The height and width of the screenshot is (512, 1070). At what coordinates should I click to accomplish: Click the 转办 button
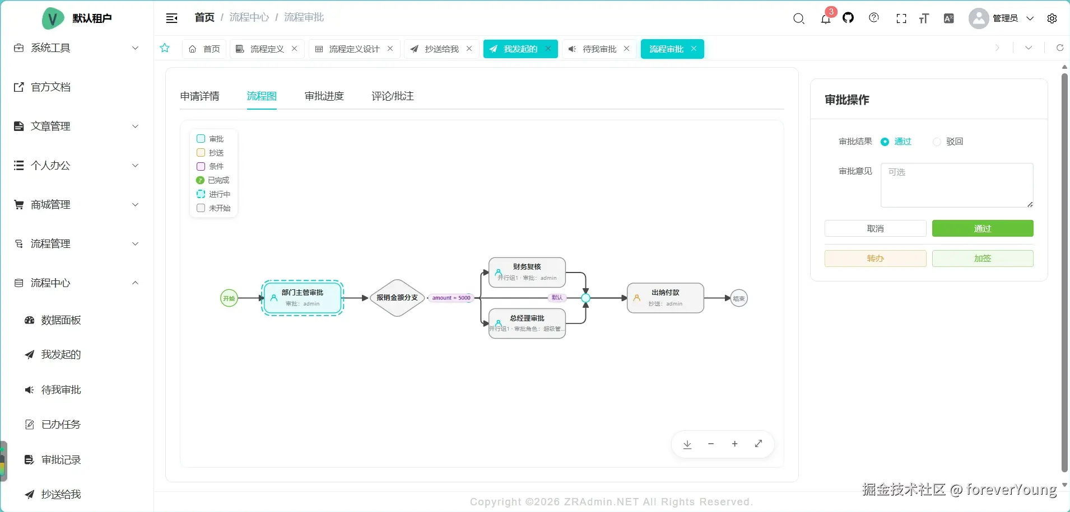pyautogui.click(x=875, y=259)
